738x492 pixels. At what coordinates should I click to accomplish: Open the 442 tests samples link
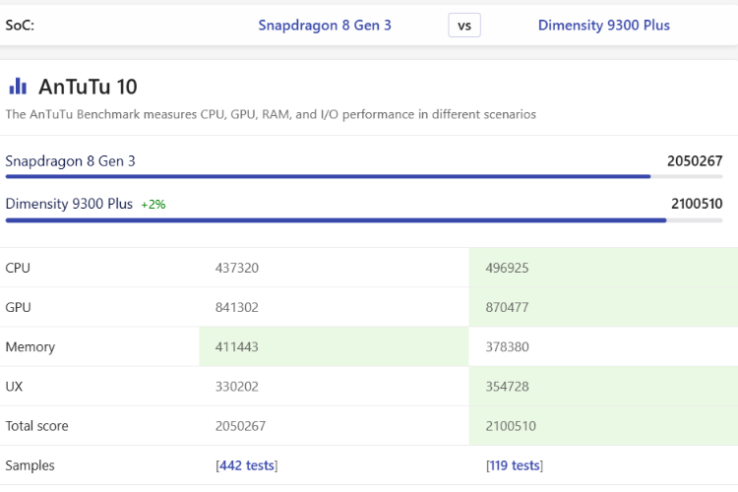click(x=247, y=465)
